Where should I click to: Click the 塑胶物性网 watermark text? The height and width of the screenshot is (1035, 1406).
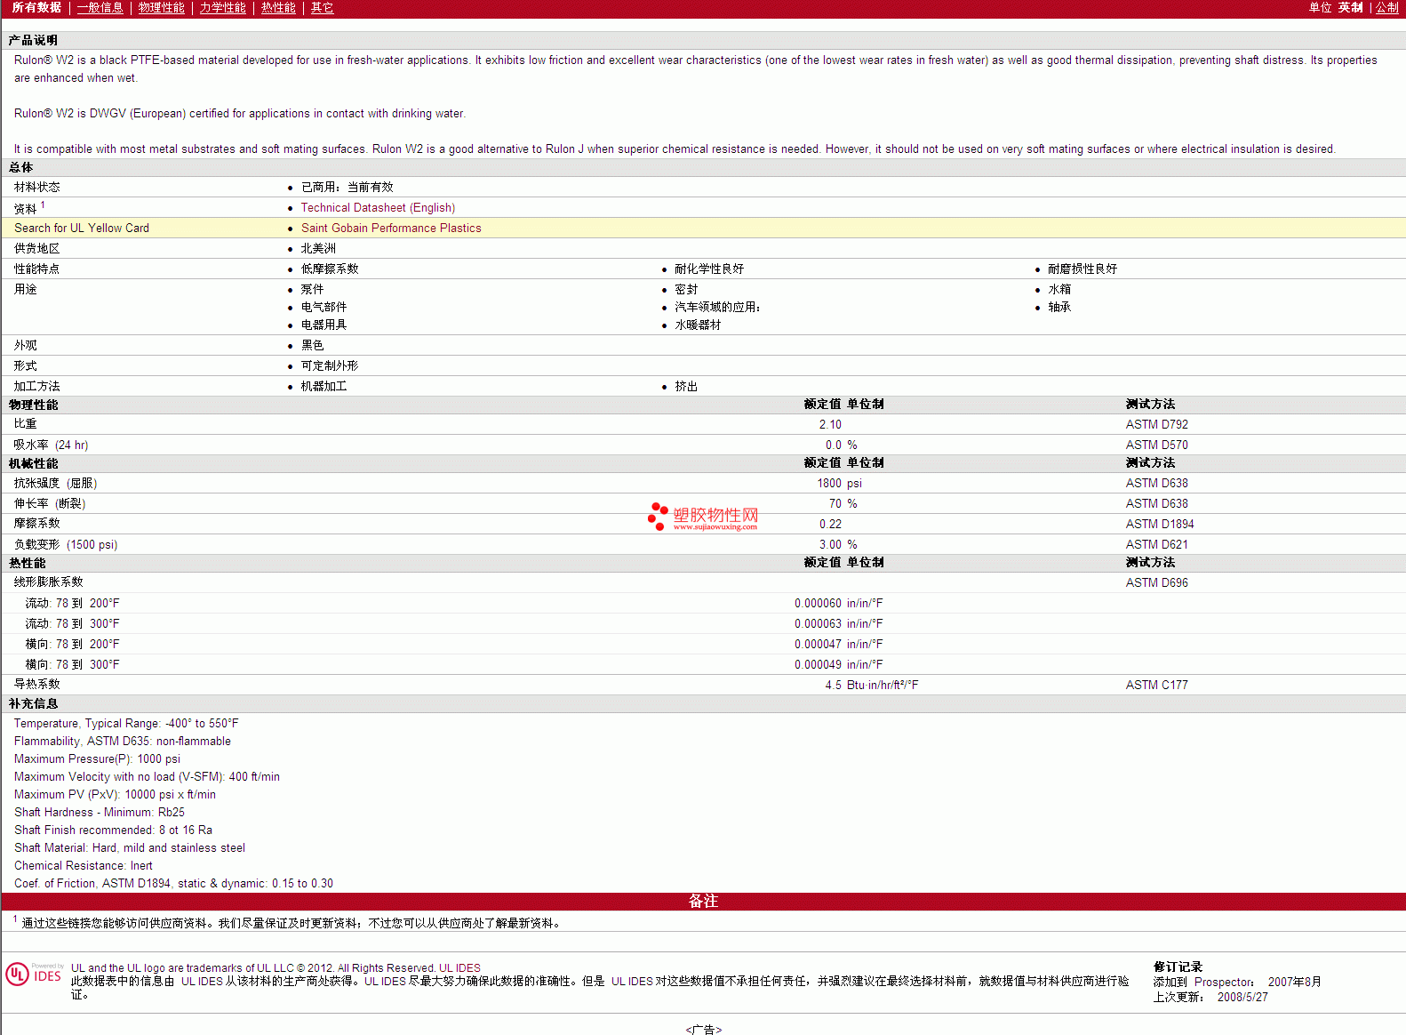tap(715, 516)
